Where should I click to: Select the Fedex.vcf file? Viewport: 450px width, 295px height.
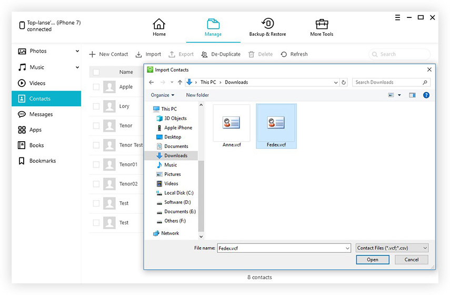pos(276,126)
